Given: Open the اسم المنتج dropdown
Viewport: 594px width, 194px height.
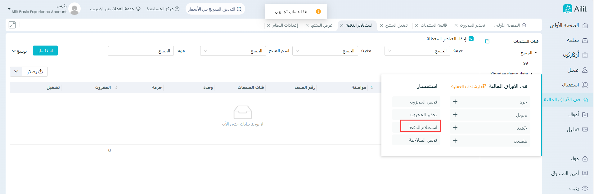Looking at the screenshot, I should [x=233, y=51].
